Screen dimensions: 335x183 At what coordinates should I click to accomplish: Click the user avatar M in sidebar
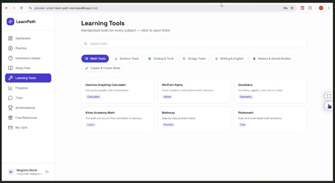tap(11, 172)
